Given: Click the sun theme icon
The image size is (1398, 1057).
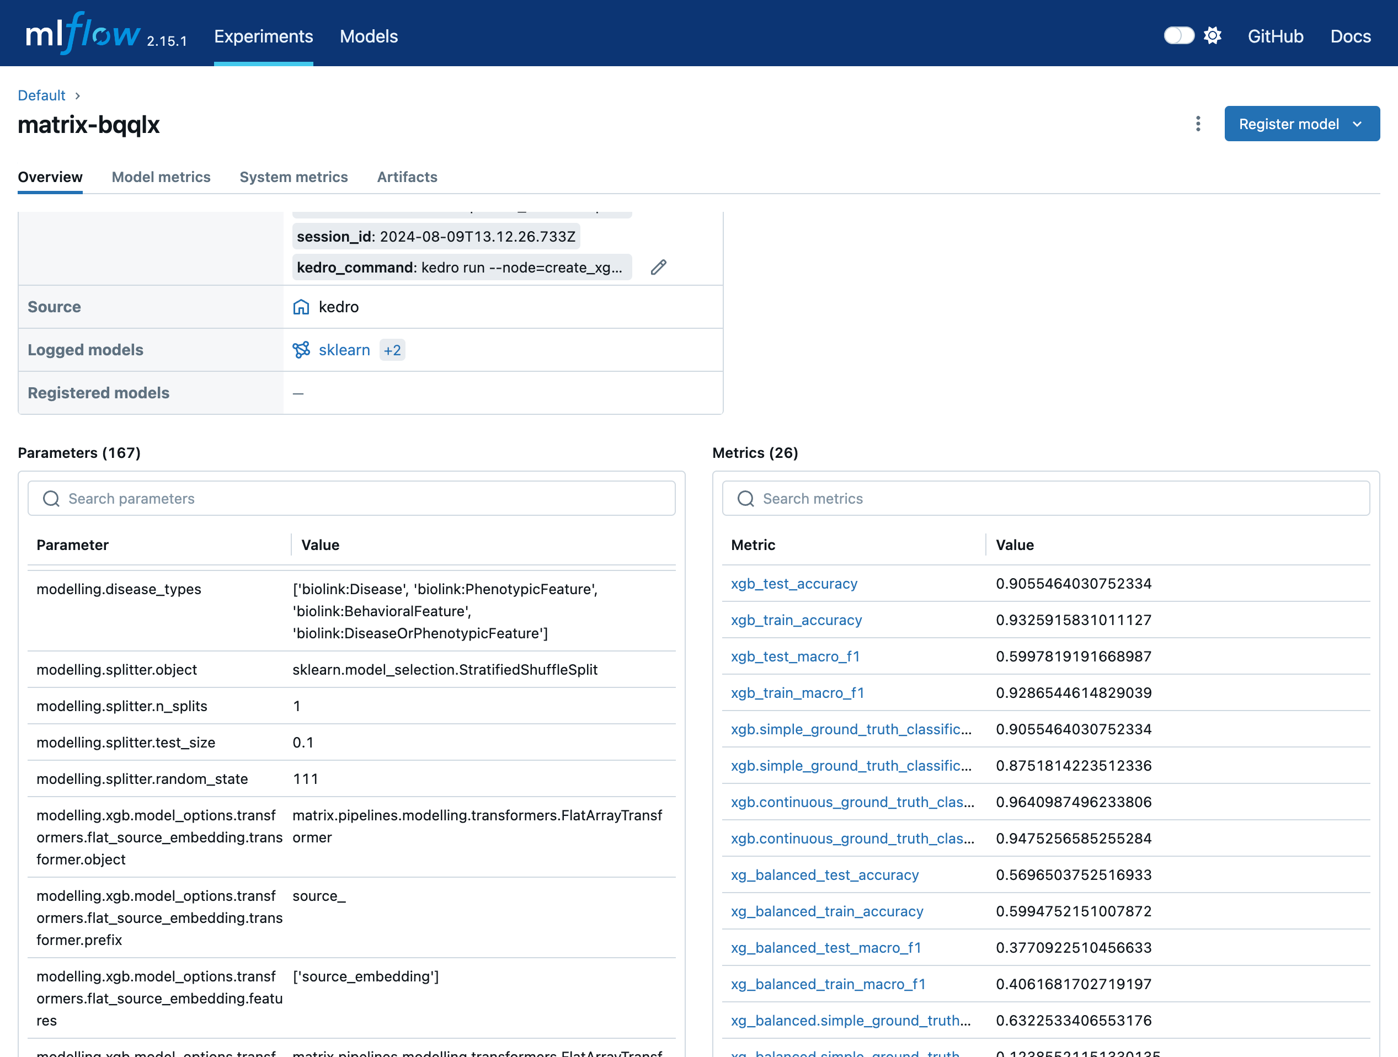Looking at the screenshot, I should (x=1212, y=36).
